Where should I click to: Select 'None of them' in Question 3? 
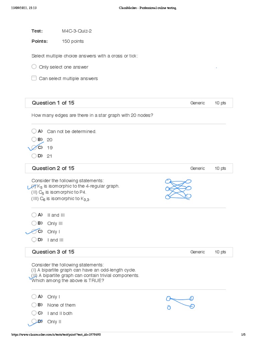pyautogui.click(x=34, y=305)
